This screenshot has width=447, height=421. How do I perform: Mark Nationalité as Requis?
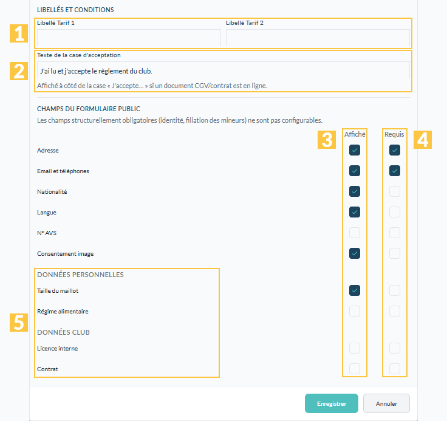pyautogui.click(x=395, y=191)
